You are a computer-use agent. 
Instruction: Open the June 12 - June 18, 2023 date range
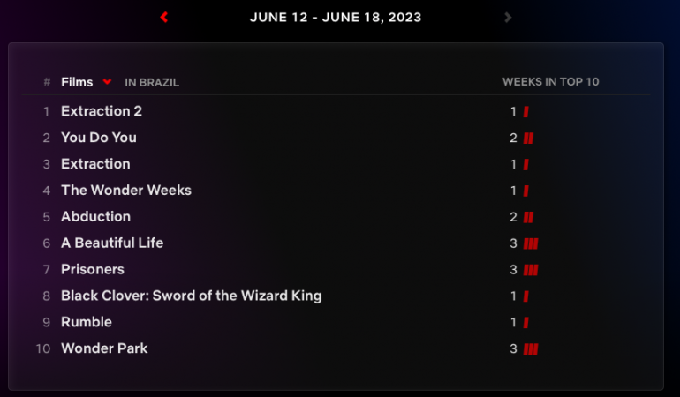pyautogui.click(x=336, y=17)
